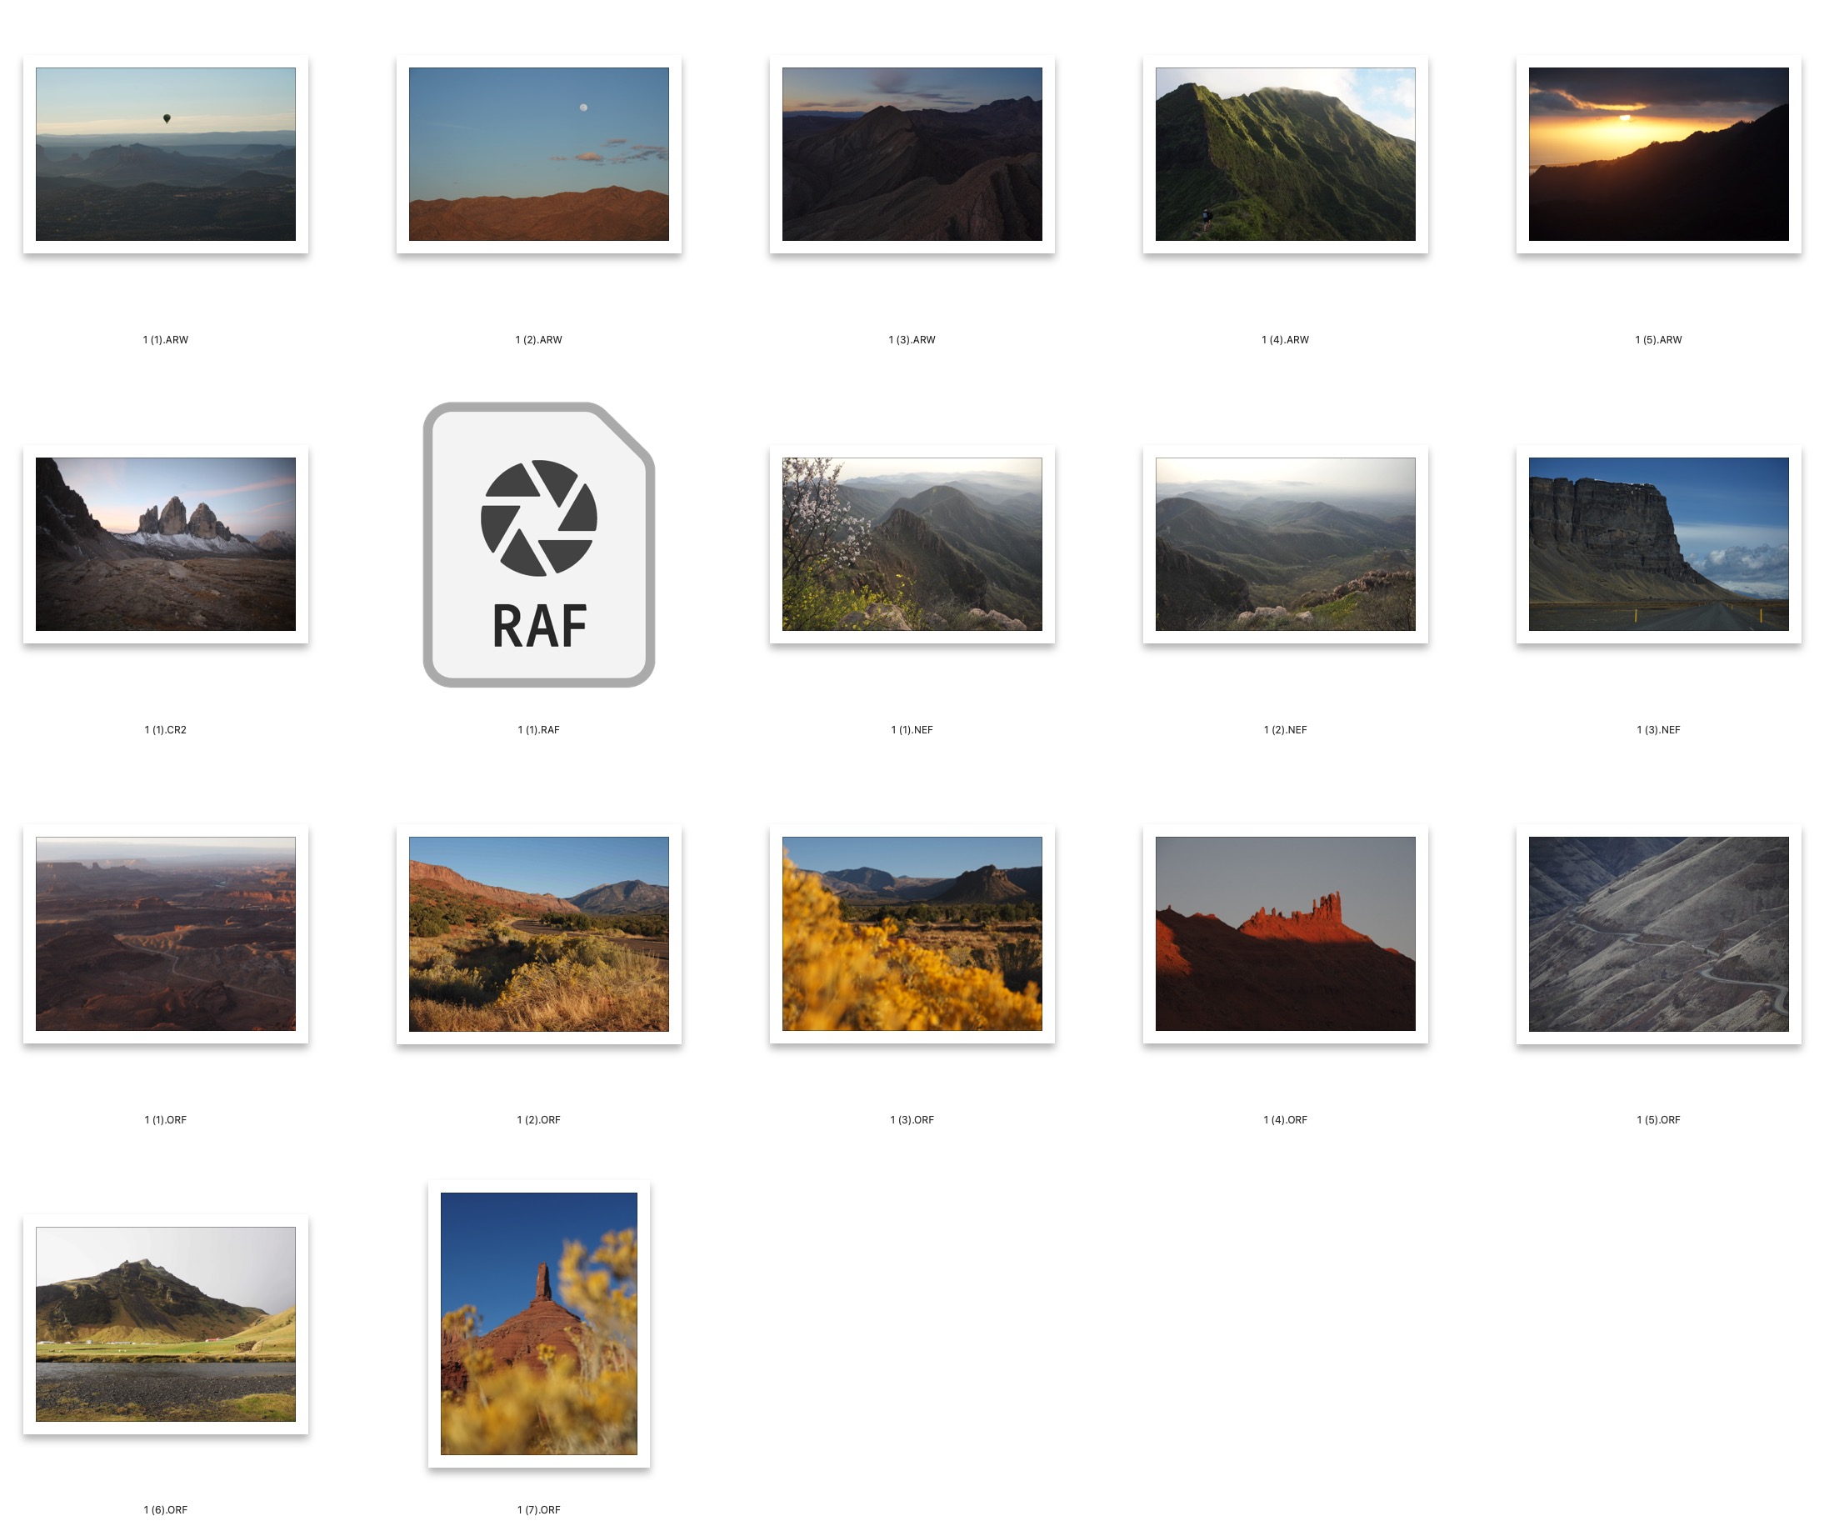
Task: Click the 1 (7).ORF filename label
Action: pos(539,1510)
